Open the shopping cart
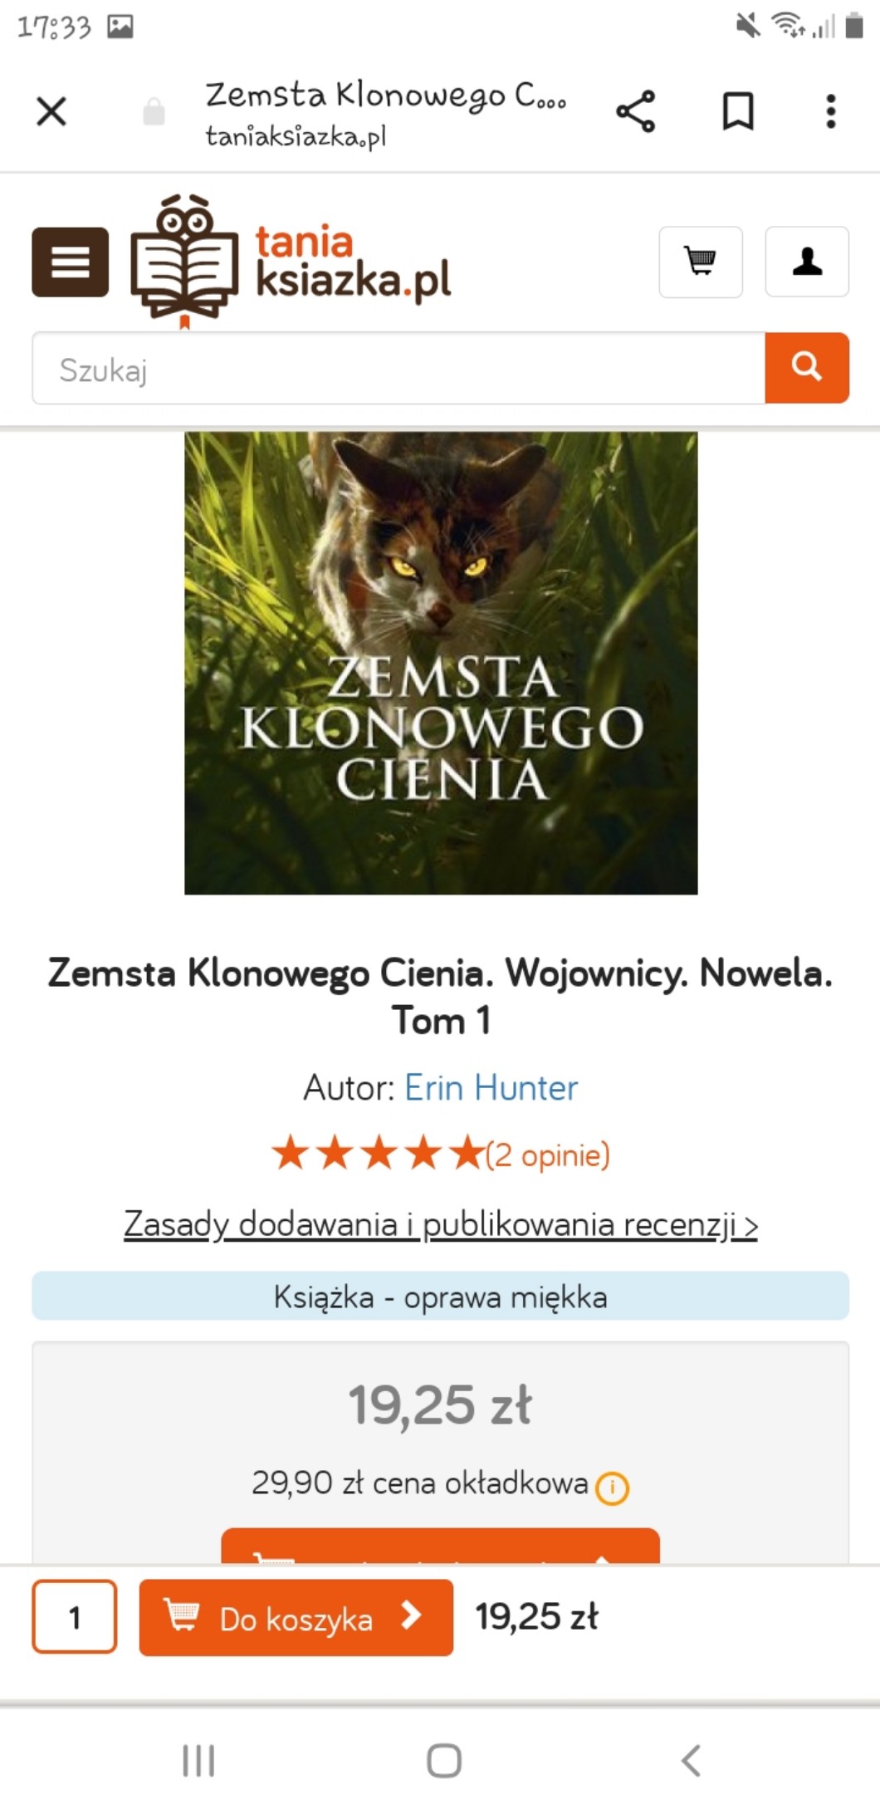This screenshot has width=880, height=1809. pyautogui.click(x=701, y=262)
